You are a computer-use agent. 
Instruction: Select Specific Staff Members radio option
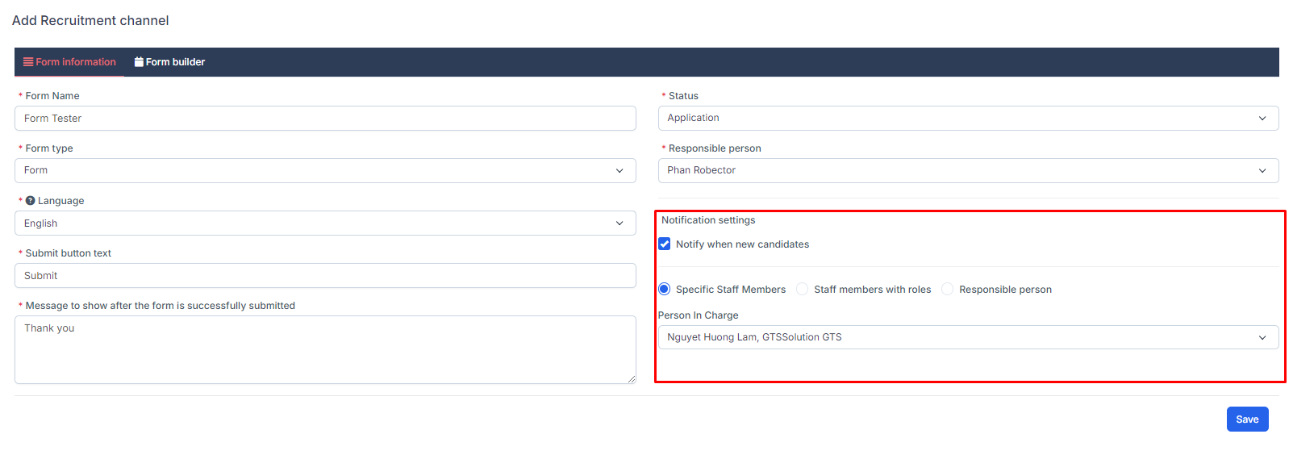pos(665,290)
